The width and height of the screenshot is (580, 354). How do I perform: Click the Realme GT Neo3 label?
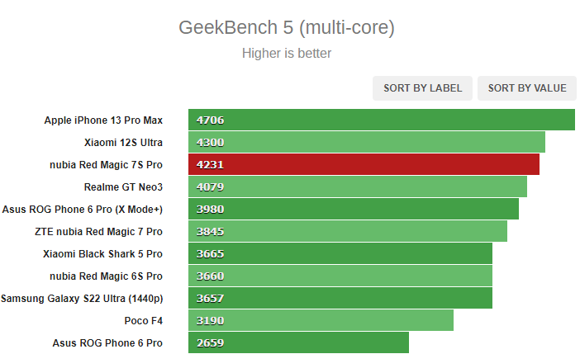[x=123, y=187]
